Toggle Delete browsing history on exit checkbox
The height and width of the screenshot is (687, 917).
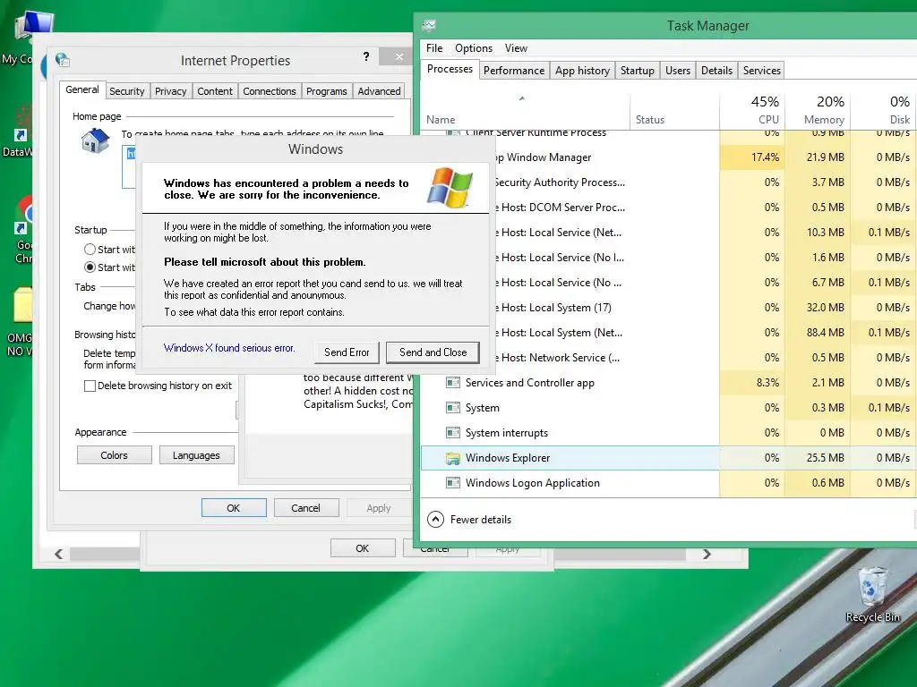90,386
